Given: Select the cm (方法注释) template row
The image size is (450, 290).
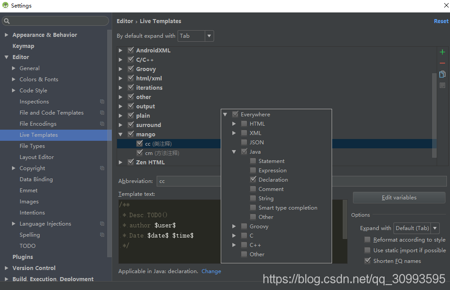Looking at the screenshot, I should [x=162, y=153].
